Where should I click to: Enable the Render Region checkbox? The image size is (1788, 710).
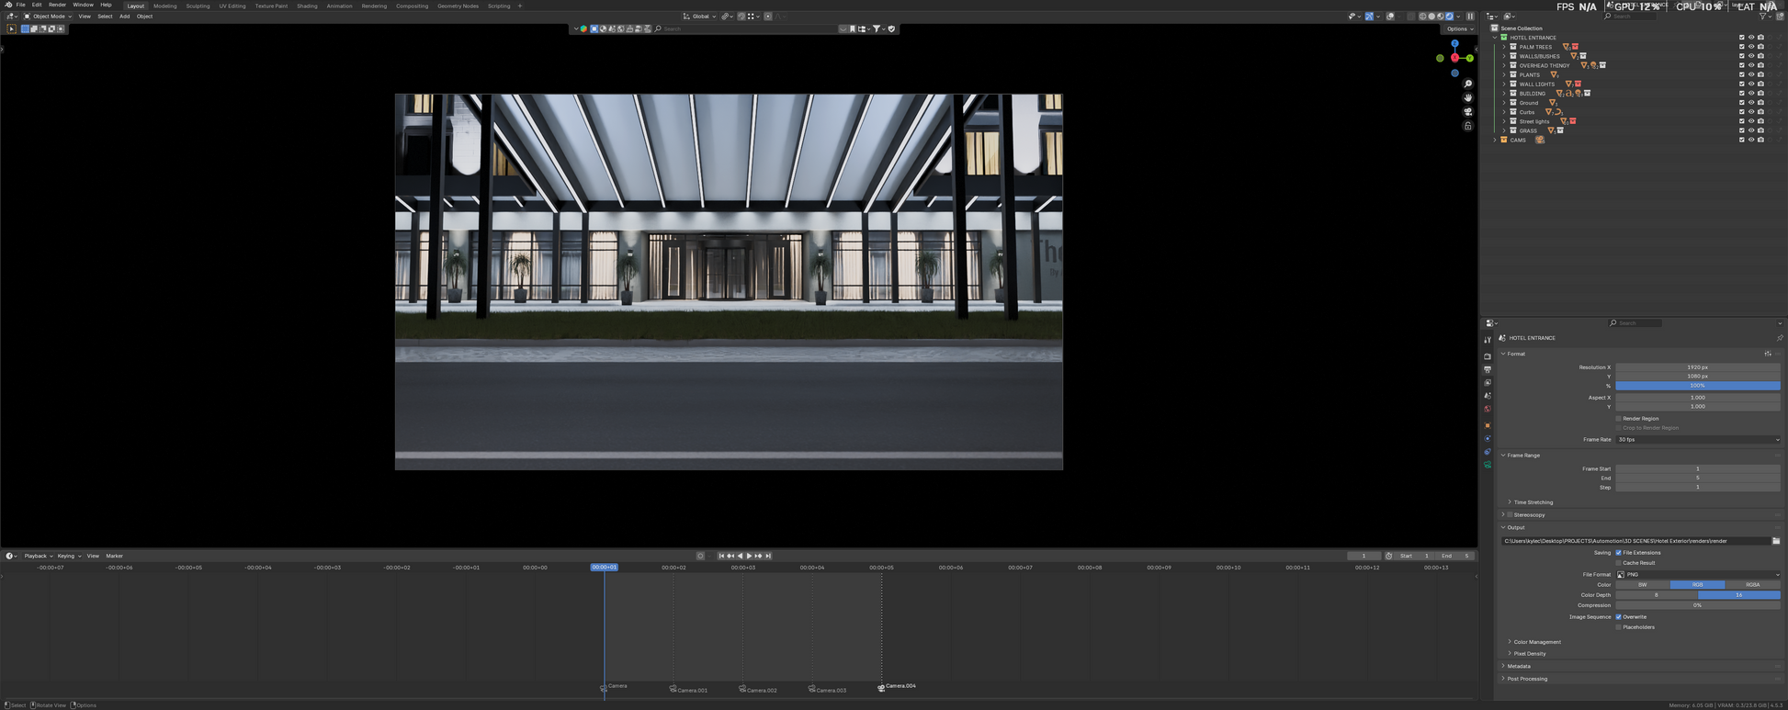pos(1618,419)
